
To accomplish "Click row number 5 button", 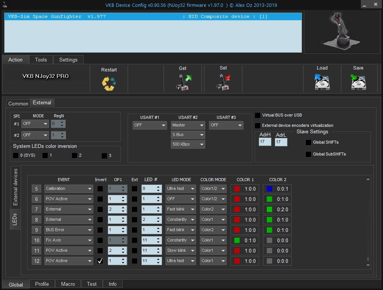I will (x=36, y=189).
